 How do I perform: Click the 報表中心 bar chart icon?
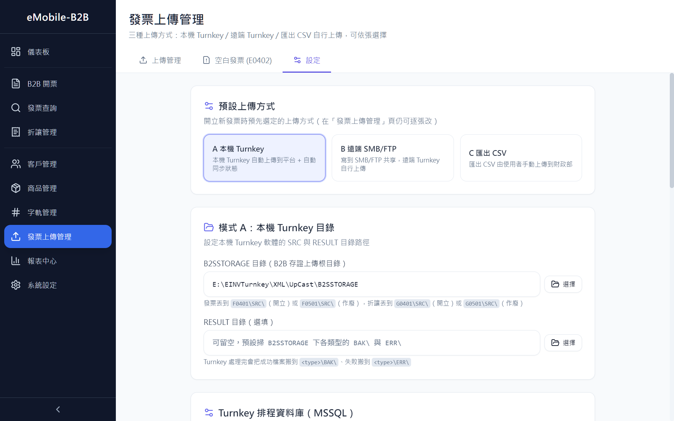click(x=16, y=261)
